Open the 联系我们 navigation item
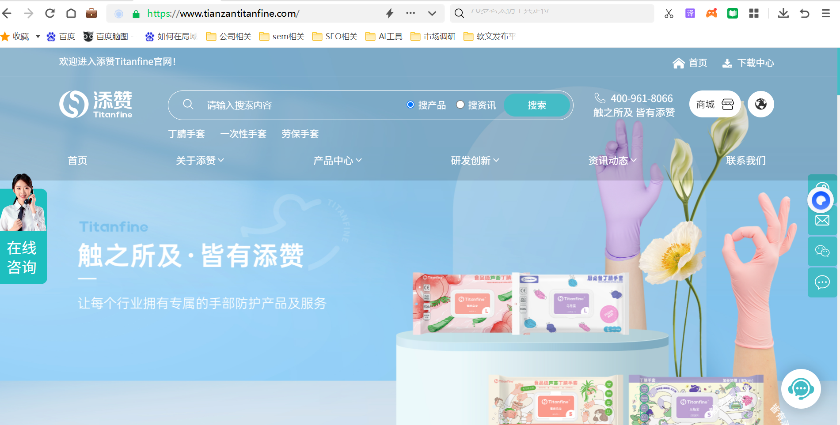 746,161
